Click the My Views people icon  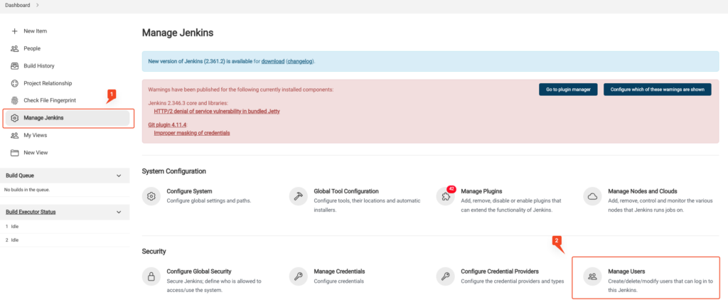click(14, 135)
